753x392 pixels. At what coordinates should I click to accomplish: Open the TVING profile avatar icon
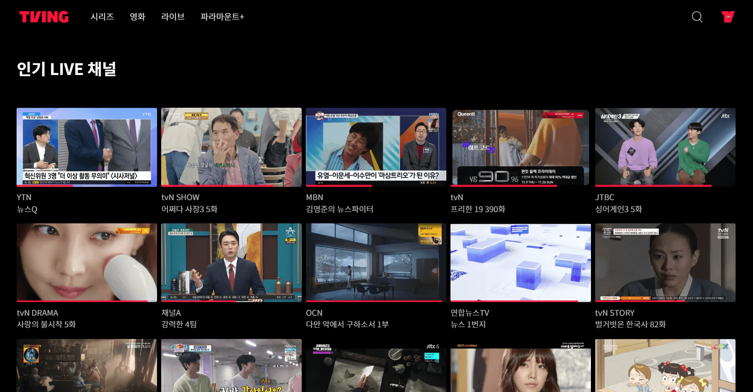(728, 17)
